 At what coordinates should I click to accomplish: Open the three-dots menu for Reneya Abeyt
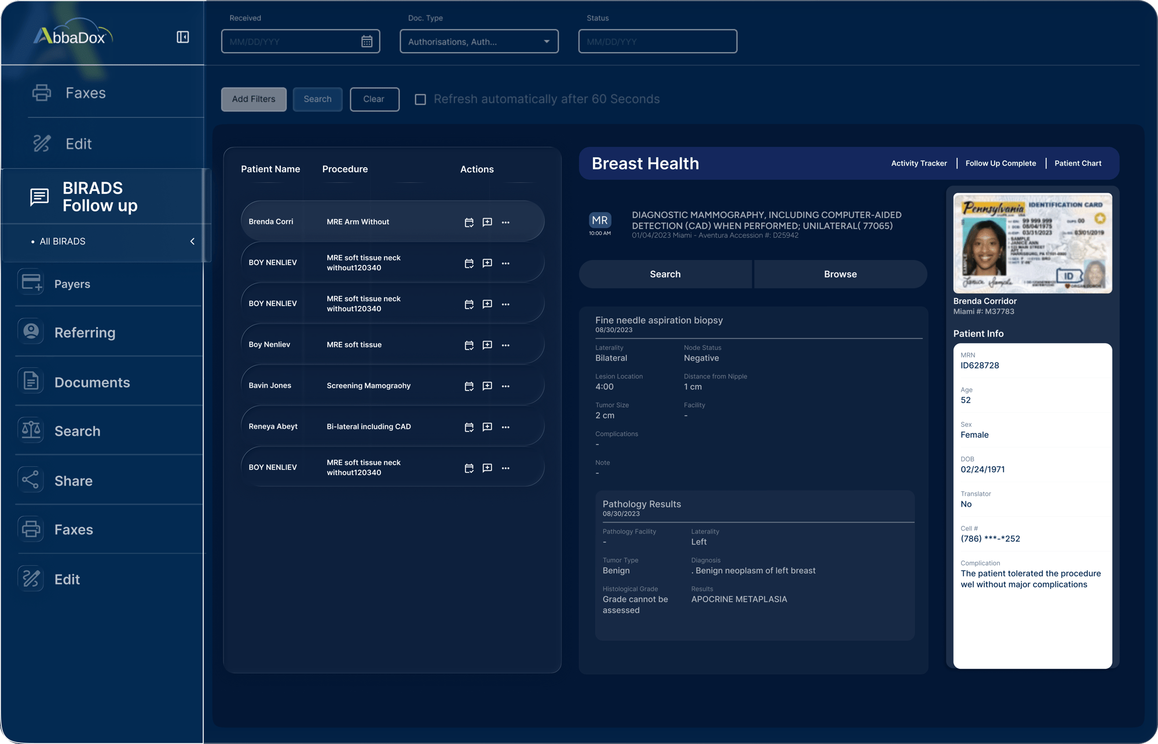click(505, 427)
